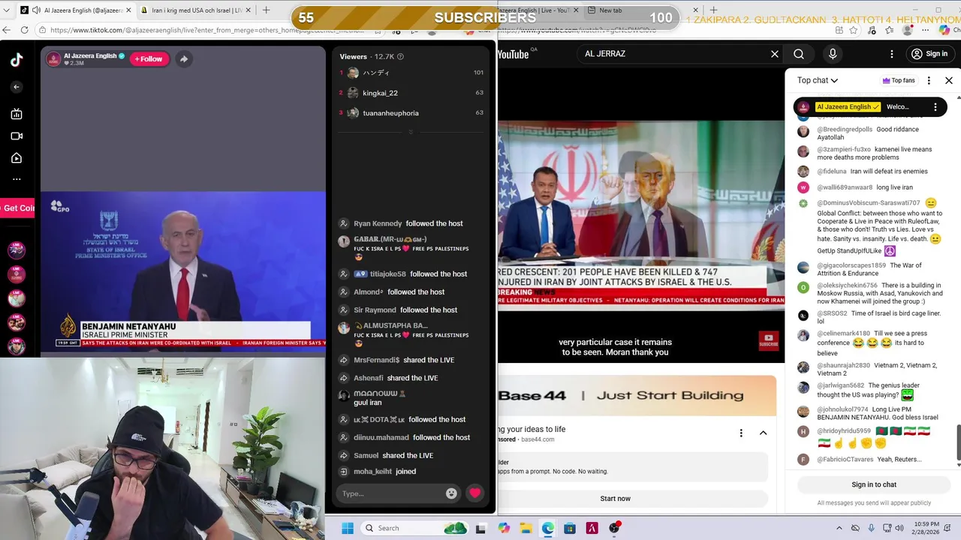Open right browser's Settings and more menu
Screen dimensions: 961x540
click(927, 30)
